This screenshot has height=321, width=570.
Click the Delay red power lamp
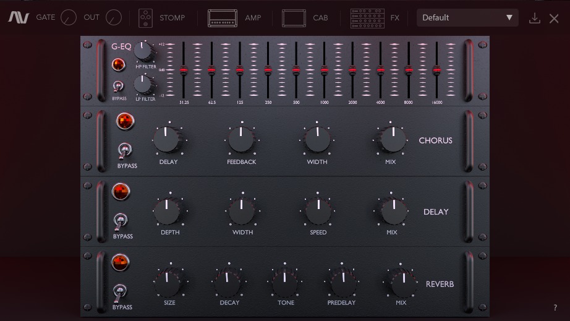click(121, 192)
